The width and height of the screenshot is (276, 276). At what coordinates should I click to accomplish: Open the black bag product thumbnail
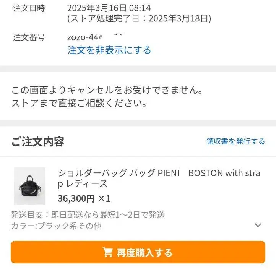[29, 186]
